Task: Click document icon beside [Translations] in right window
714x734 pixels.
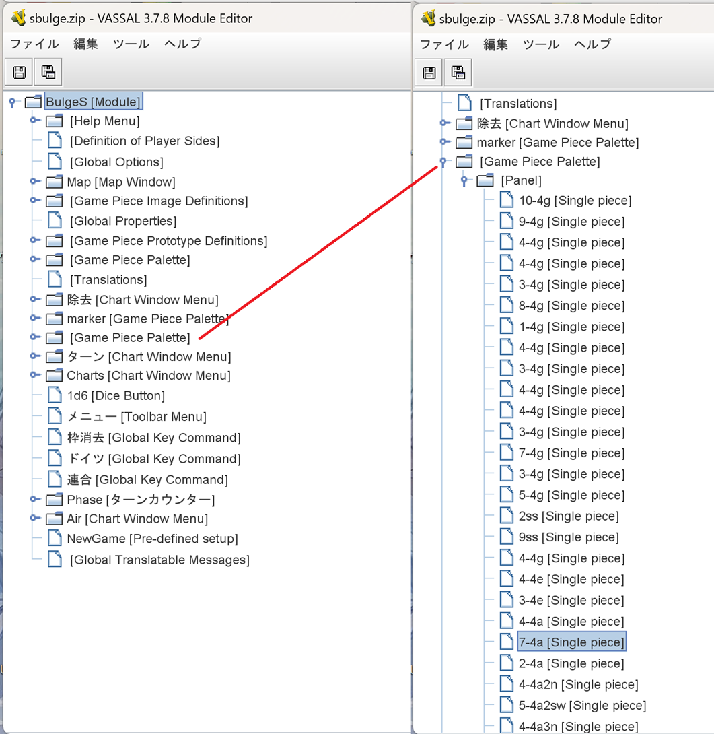Action: pos(464,103)
